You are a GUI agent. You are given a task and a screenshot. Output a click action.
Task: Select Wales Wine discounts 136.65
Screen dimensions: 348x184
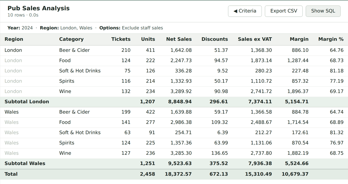tap(219, 153)
